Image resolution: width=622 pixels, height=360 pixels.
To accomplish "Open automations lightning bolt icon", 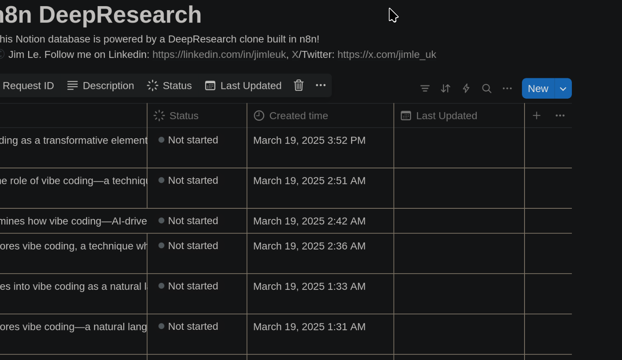I will pos(466,88).
